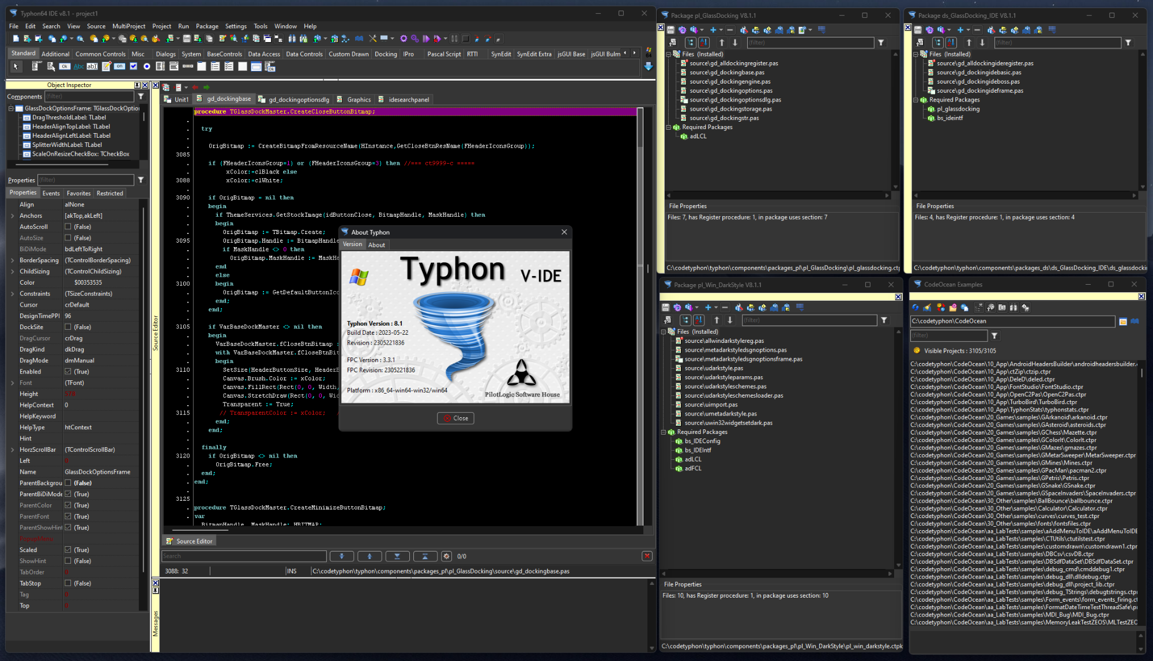The height and width of the screenshot is (661, 1153).
Task: Click the move down arrow in the pl_Win_DarkStyle window
Action: pos(730,320)
